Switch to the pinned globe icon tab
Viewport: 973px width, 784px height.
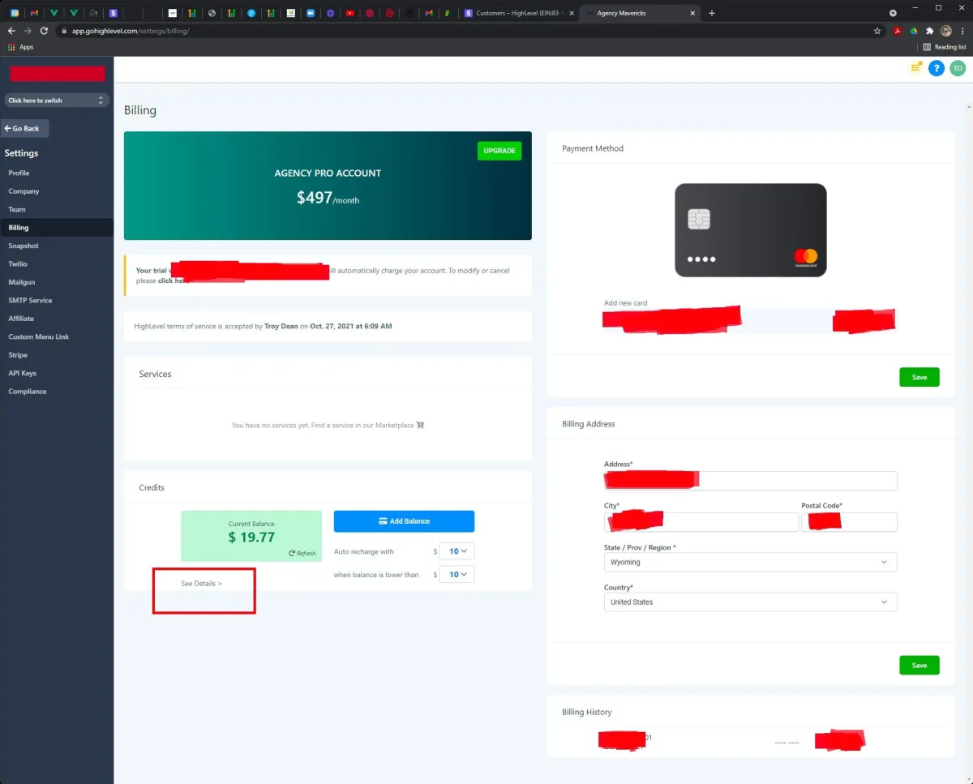click(x=212, y=13)
